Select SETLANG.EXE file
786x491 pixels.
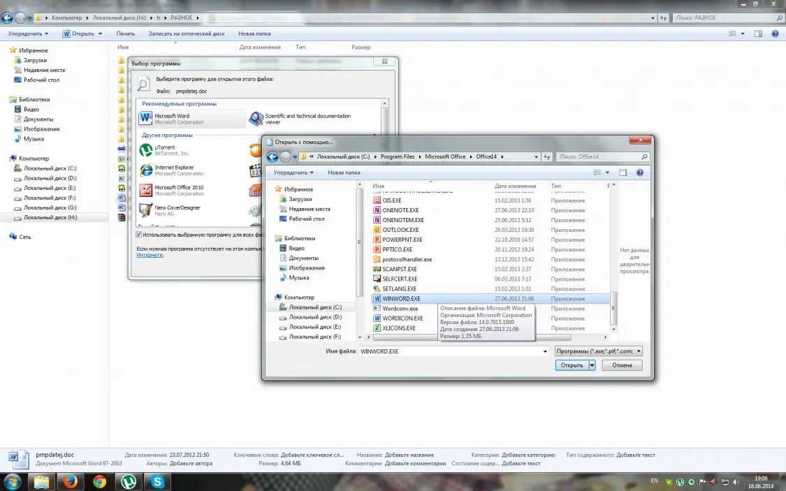coord(399,288)
